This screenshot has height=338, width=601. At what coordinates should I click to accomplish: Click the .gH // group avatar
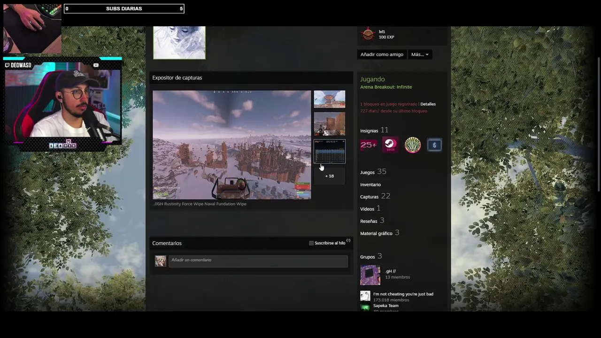point(370,275)
